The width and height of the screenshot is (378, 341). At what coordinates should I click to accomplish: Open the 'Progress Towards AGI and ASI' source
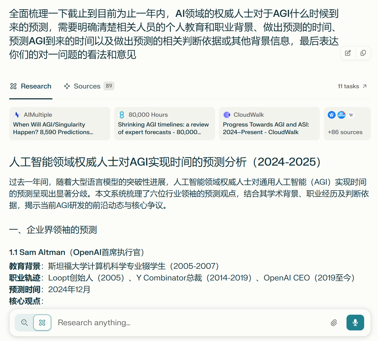point(269,128)
